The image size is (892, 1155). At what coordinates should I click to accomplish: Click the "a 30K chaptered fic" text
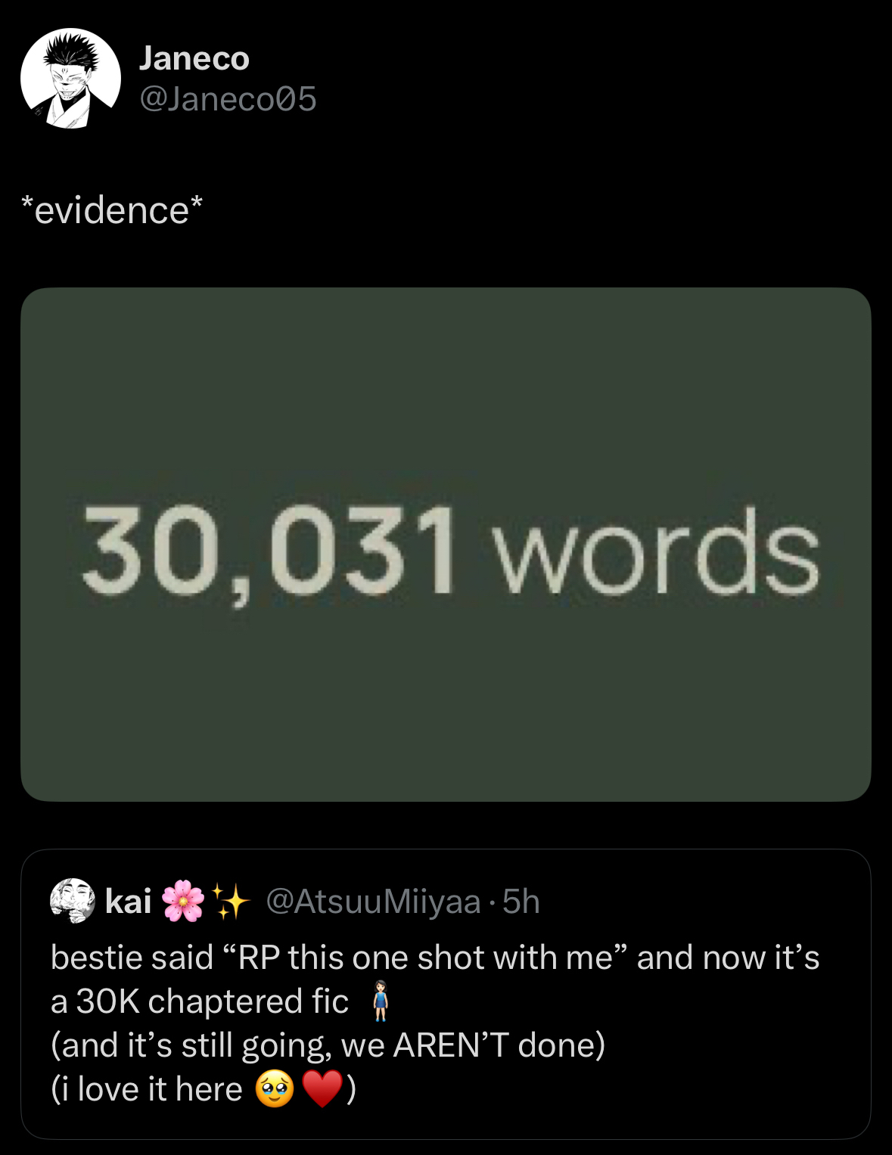click(199, 1001)
